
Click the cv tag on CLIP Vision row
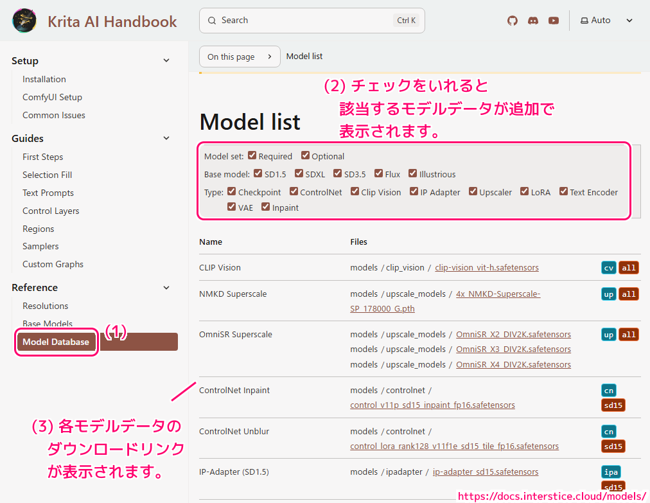click(x=608, y=268)
